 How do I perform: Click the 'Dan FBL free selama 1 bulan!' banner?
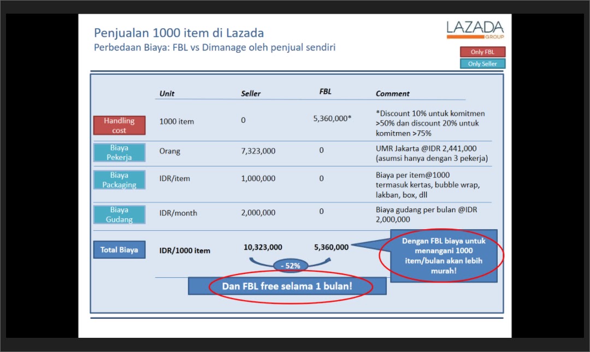tap(287, 286)
